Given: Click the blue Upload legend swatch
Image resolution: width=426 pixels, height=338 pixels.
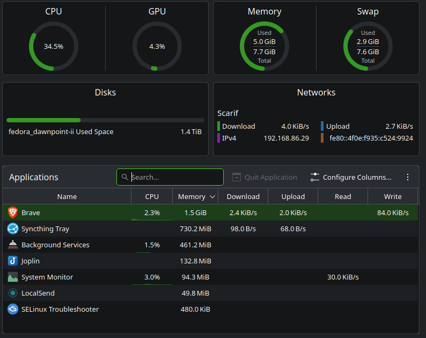Looking at the screenshot, I should [322, 126].
